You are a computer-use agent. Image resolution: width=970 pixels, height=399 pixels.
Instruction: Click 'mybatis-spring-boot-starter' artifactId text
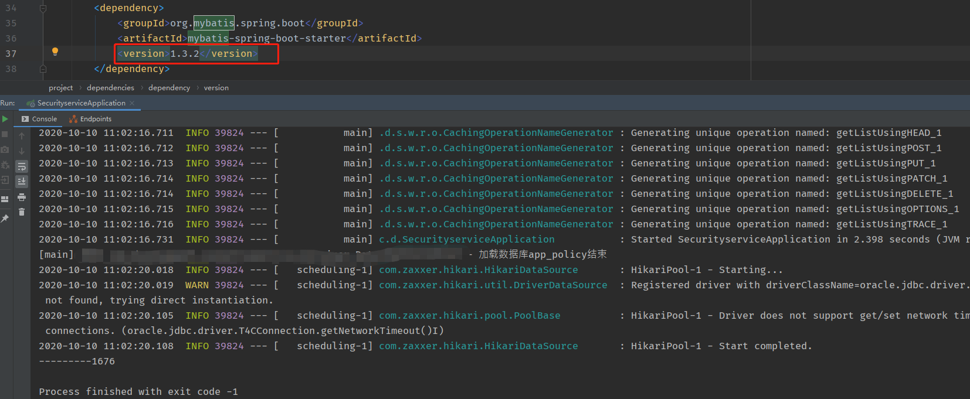pos(267,38)
